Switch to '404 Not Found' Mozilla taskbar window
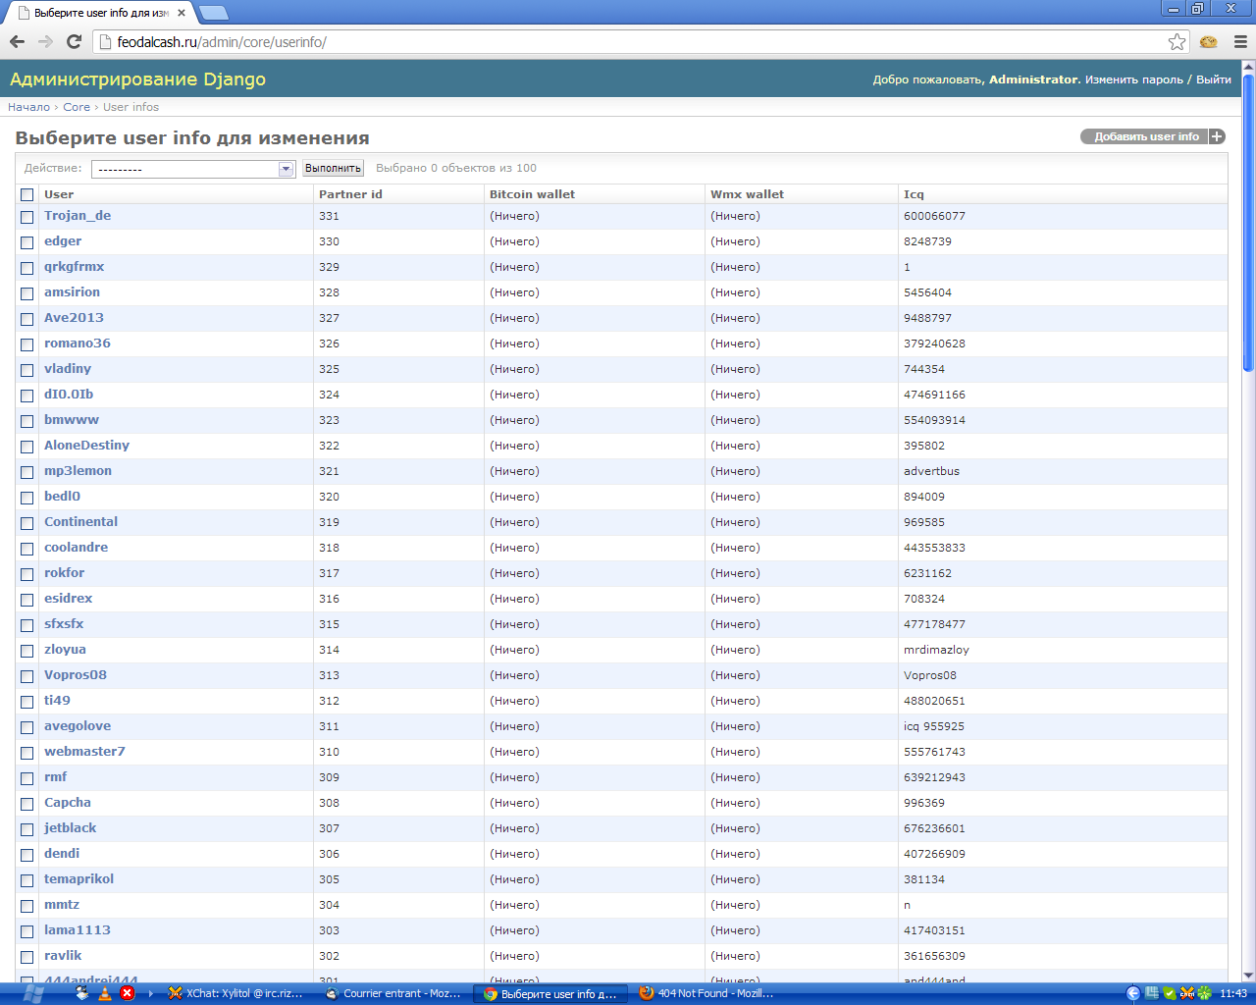 click(x=706, y=993)
